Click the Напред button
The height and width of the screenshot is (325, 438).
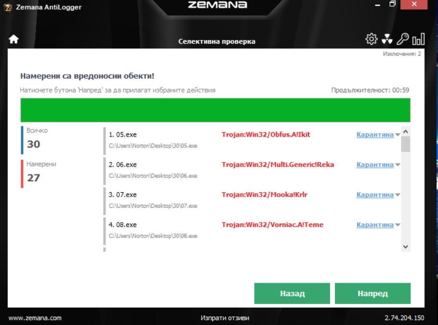click(x=373, y=293)
